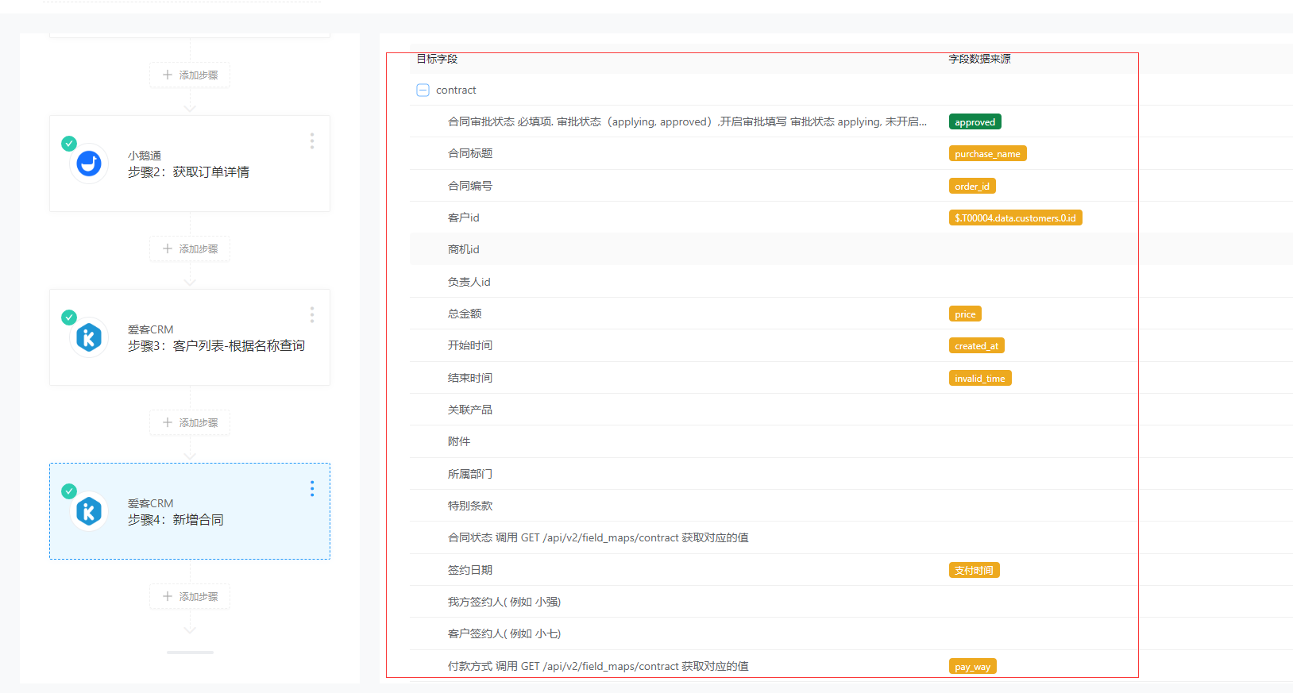Click the 小鹅通 app icon in step 2
This screenshot has height=693, width=1293.
pyautogui.click(x=89, y=164)
